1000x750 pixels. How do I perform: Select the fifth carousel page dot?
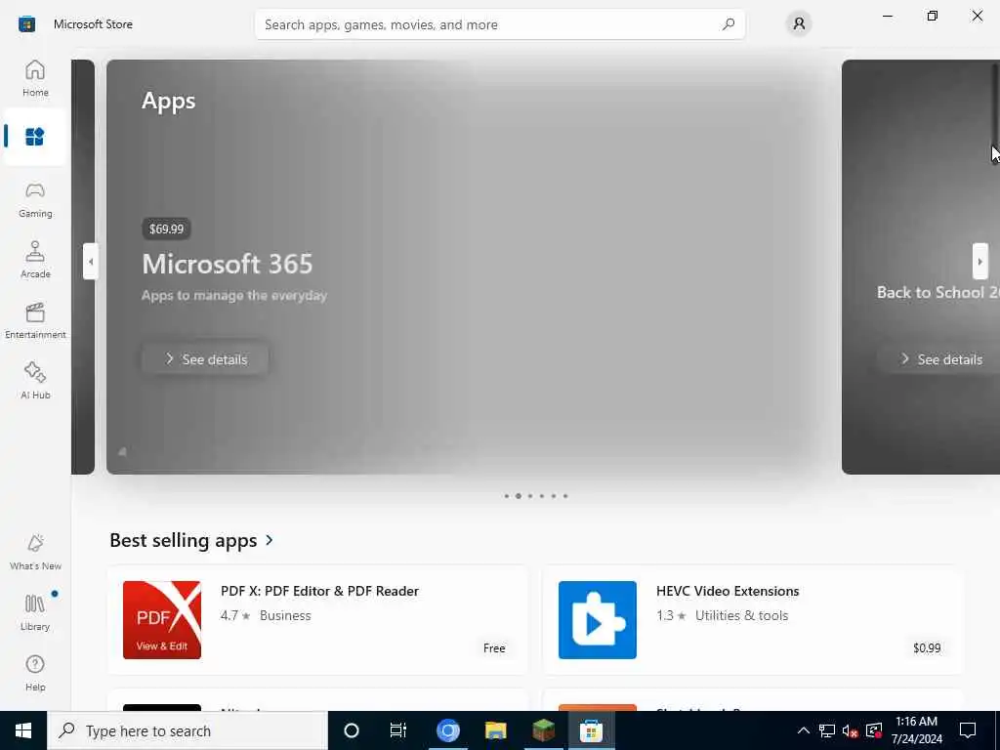click(x=554, y=496)
